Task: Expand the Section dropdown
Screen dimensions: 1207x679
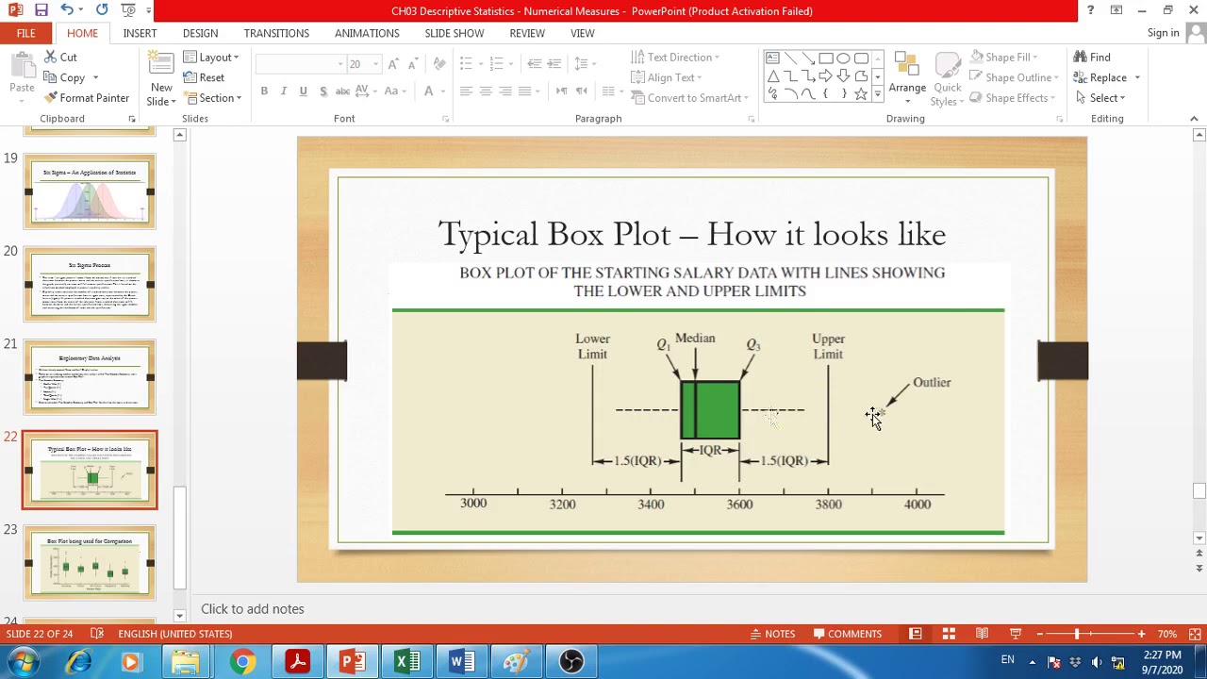Action: tap(212, 98)
